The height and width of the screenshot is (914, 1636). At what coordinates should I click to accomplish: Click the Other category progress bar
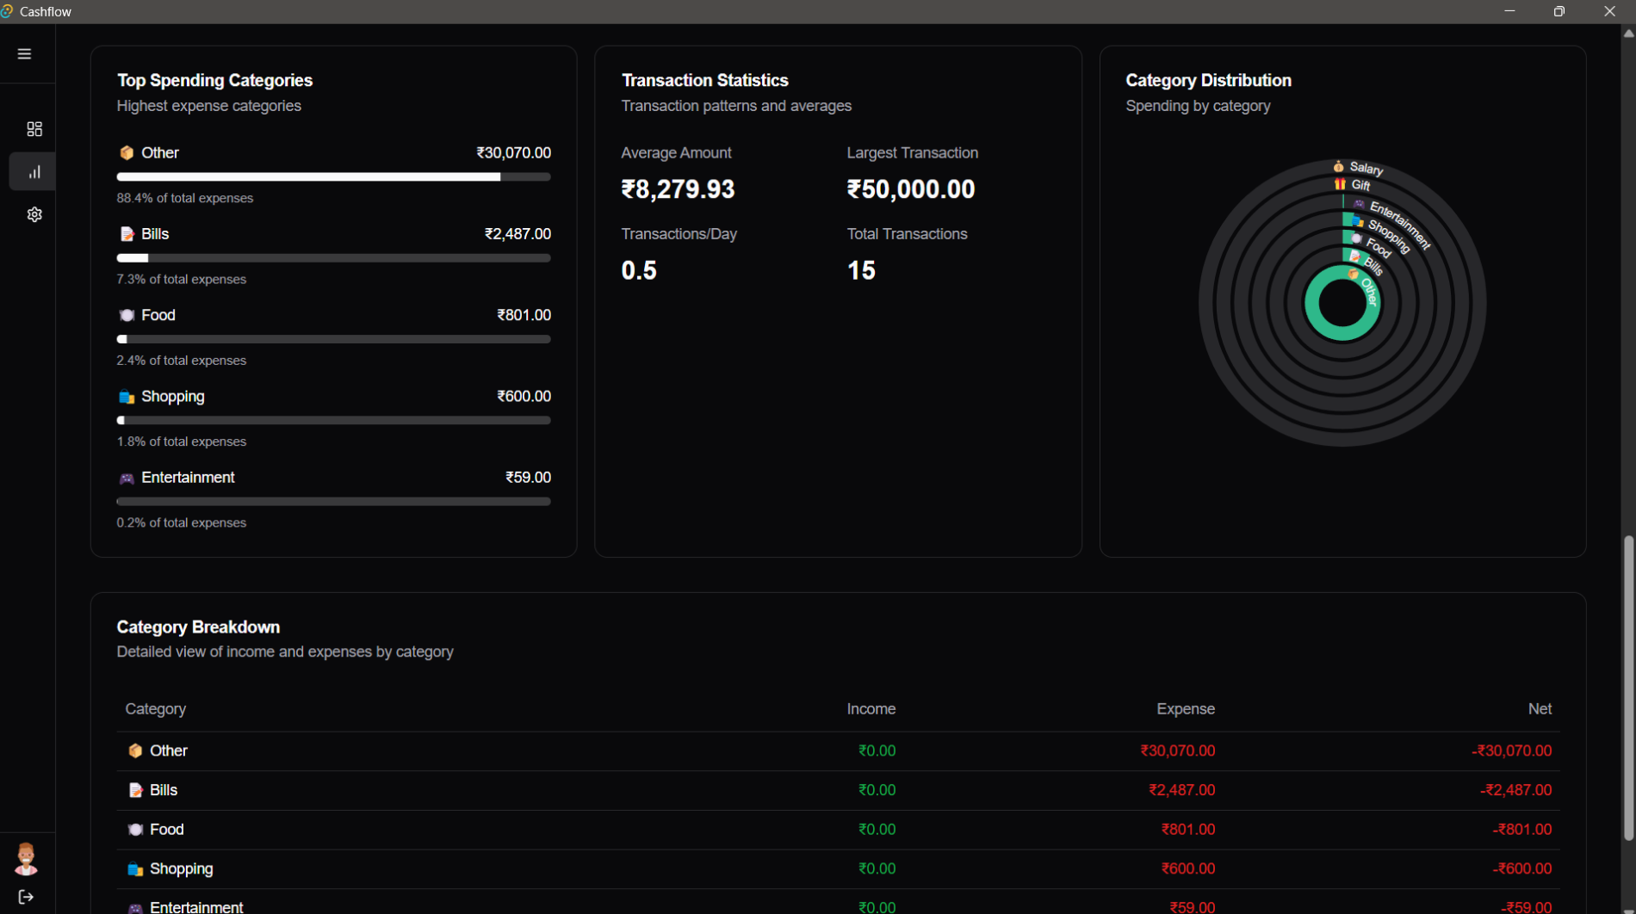333,177
